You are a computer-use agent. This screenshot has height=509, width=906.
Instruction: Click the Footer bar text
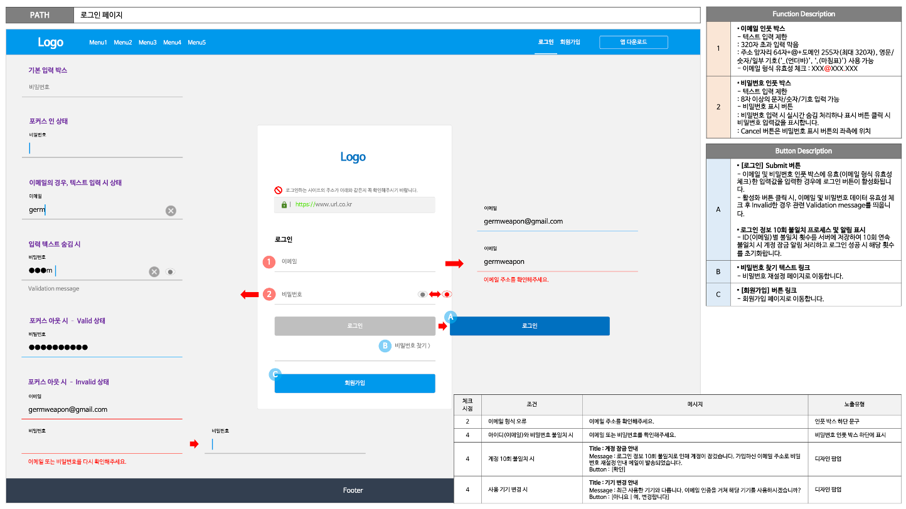coord(353,490)
